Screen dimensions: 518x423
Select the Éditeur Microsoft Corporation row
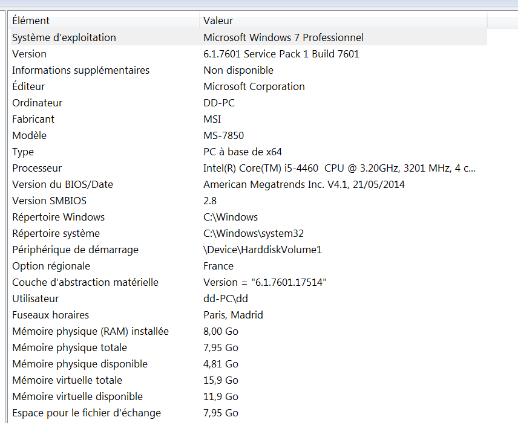click(28, 86)
